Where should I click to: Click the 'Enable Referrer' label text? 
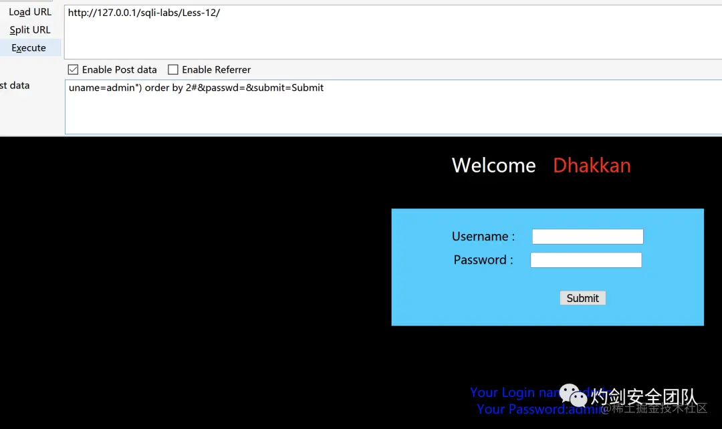[x=217, y=69]
